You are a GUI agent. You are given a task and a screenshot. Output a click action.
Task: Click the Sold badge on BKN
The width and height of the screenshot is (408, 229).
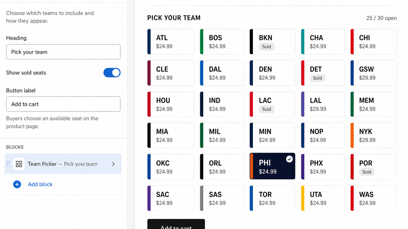coord(266,47)
